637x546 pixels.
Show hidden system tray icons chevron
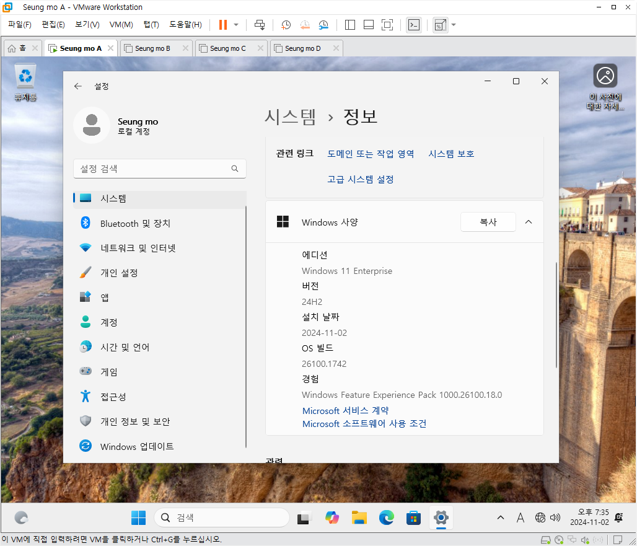click(x=501, y=517)
